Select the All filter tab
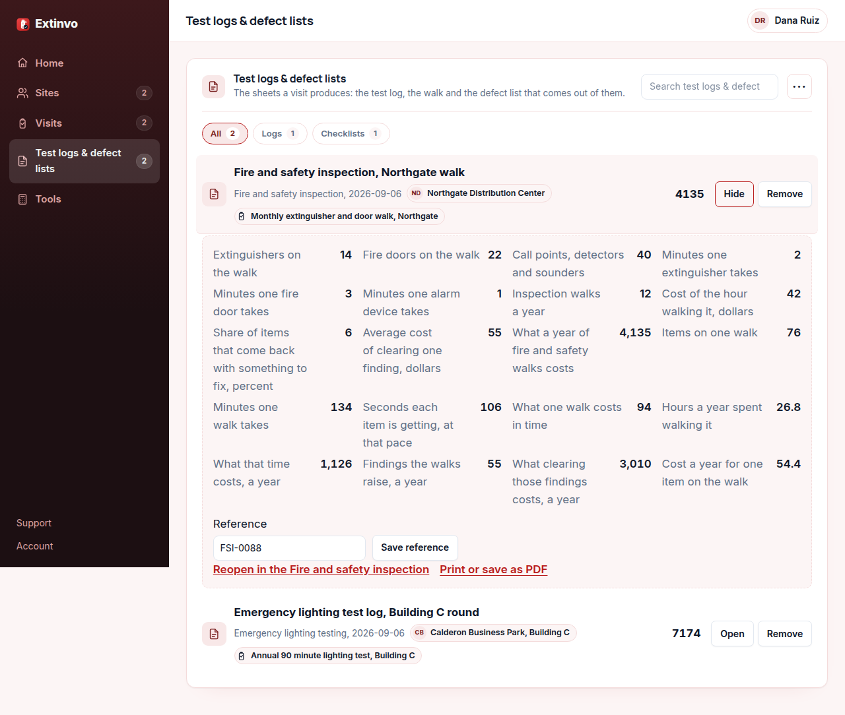845x715 pixels. 225,133
